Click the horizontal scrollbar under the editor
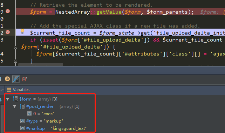The width and height of the screenshot is (225, 133). click(x=41, y=65)
